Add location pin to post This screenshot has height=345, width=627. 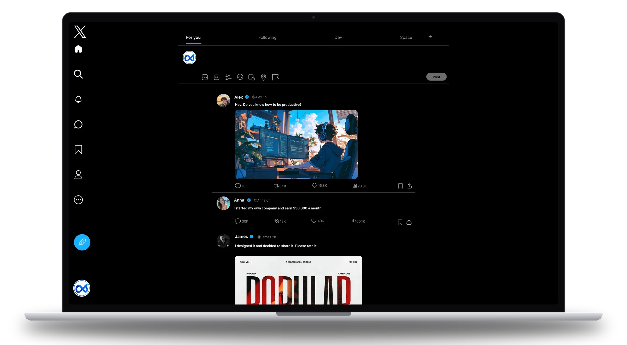coord(264,77)
